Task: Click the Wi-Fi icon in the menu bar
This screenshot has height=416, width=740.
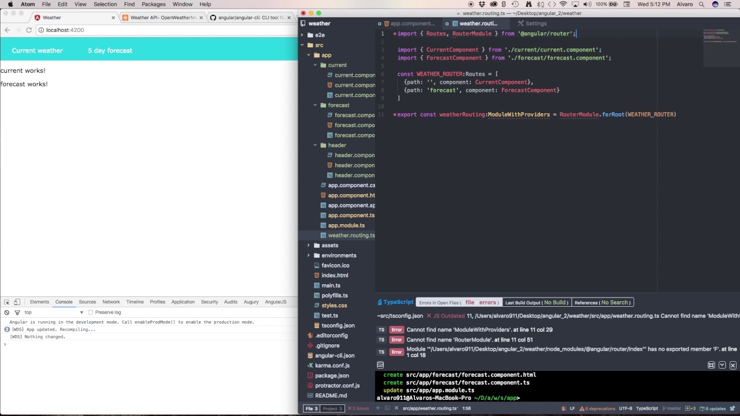Action: (x=564, y=4)
